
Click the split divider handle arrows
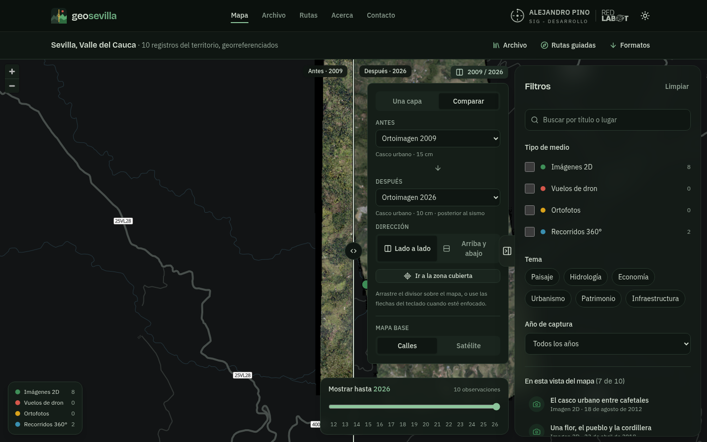point(353,251)
